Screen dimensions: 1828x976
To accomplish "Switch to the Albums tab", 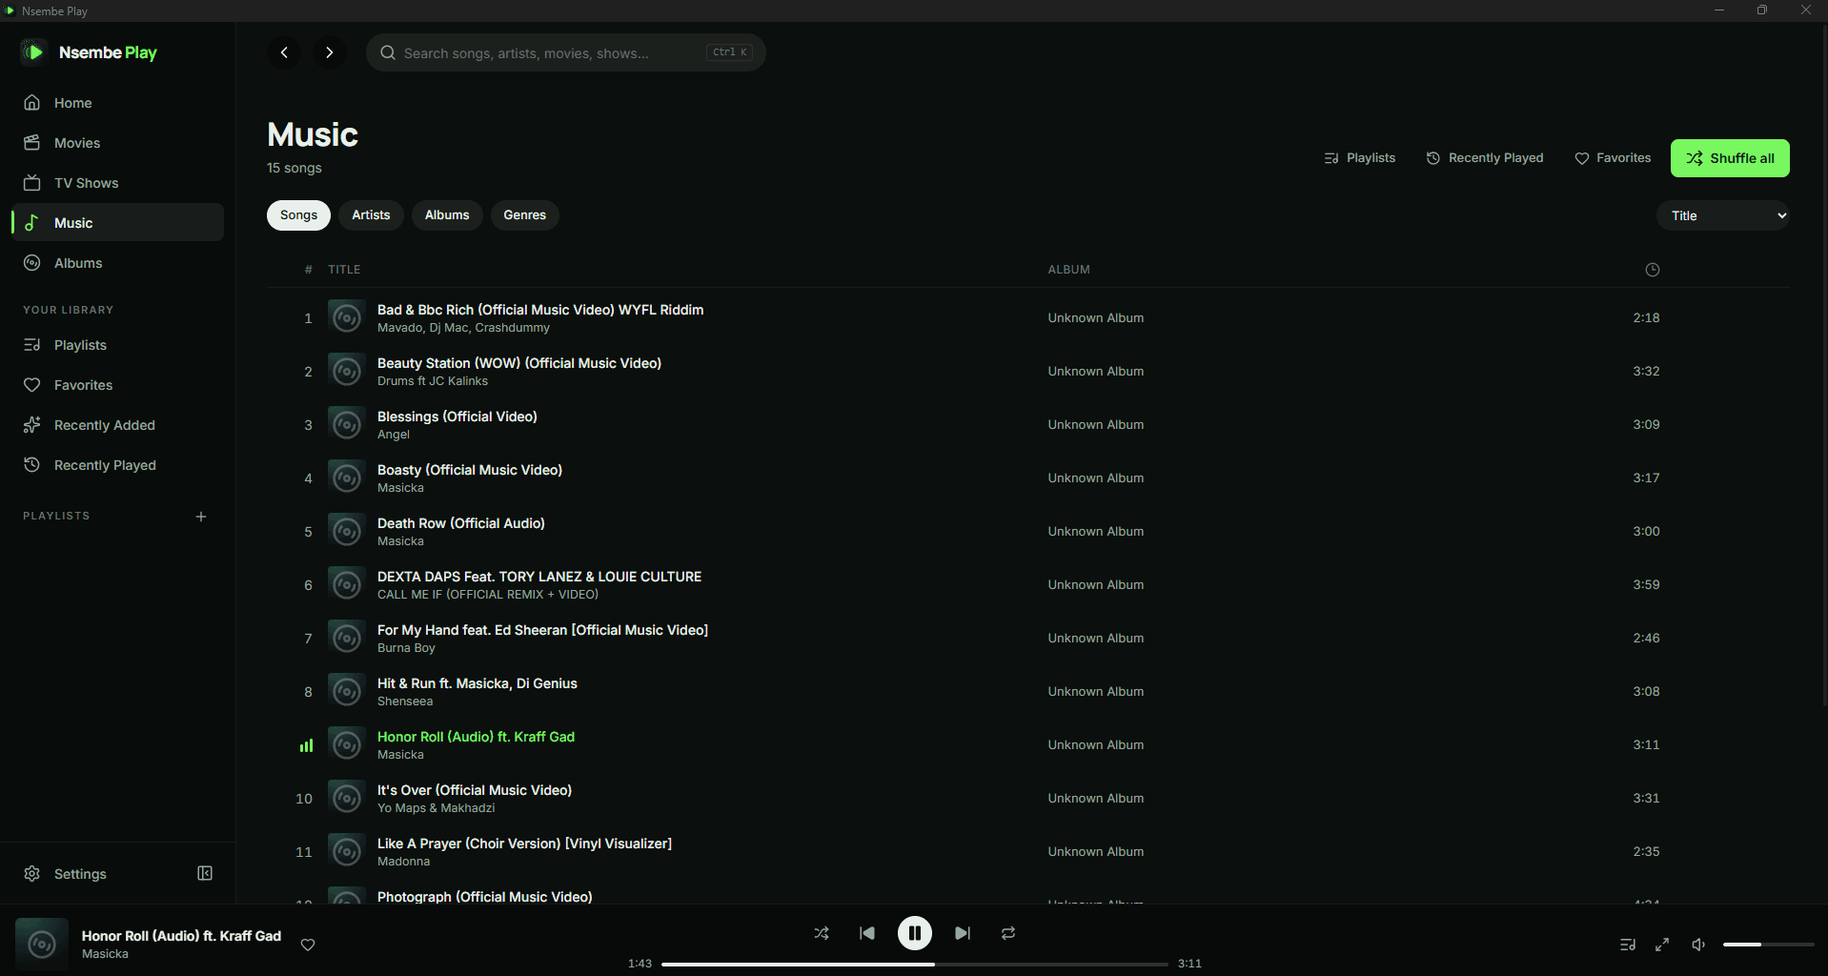I will coord(447,215).
